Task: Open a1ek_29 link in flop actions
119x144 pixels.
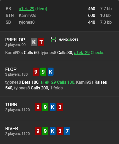Action: point(48,82)
